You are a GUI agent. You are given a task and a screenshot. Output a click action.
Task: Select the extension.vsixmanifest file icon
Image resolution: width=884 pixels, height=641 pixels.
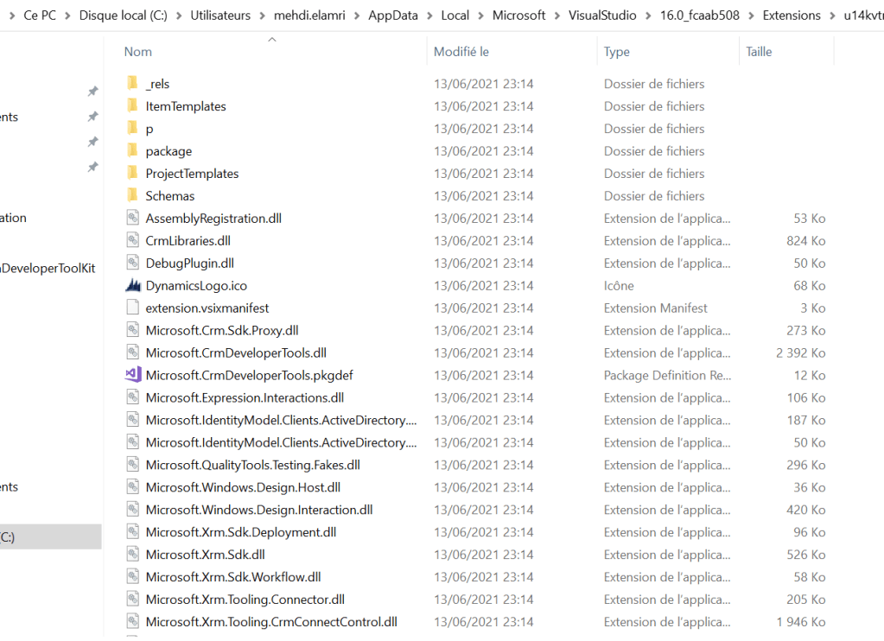pos(132,308)
